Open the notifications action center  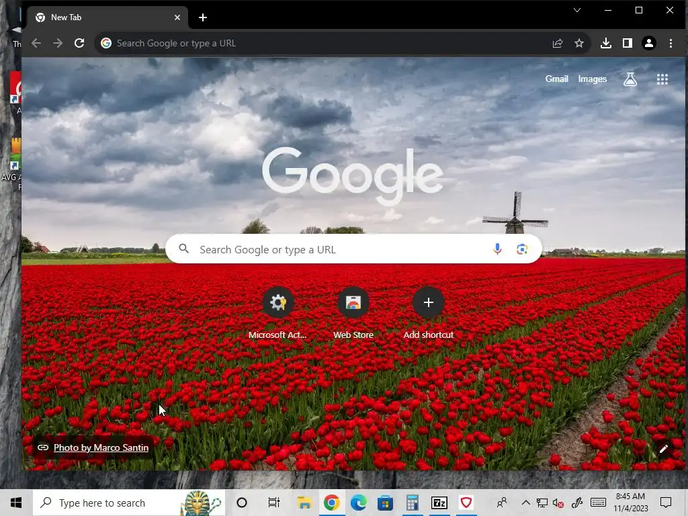pos(666,503)
